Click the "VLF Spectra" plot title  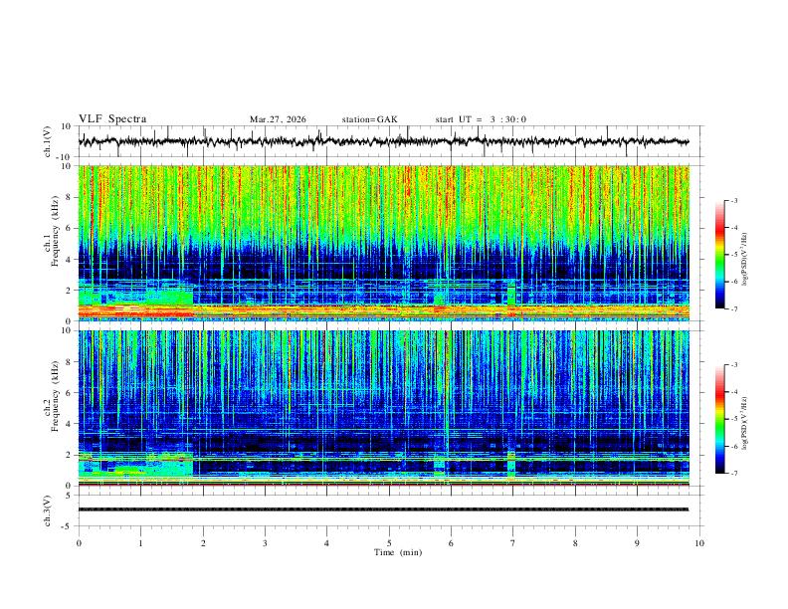click(x=112, y=119)
